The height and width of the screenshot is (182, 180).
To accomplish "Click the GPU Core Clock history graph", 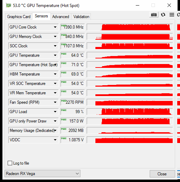I will click(130, 27).
